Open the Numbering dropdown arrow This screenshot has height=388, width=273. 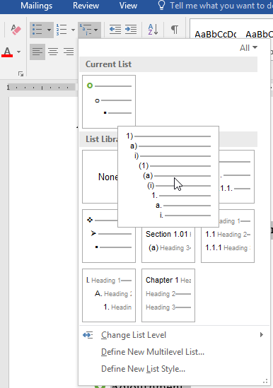click(x=73, y=30)
